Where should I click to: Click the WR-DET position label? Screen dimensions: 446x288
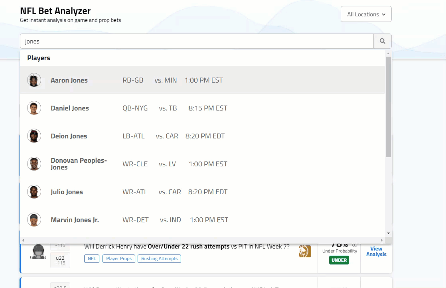pyautogui.click(x=135, y=219)
